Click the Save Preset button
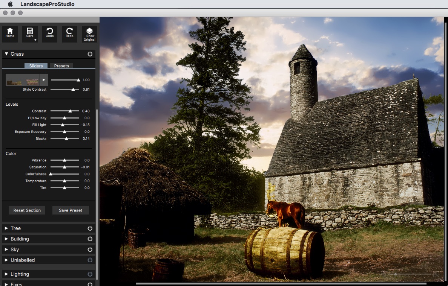448x286 pixels. coord(71,210)
